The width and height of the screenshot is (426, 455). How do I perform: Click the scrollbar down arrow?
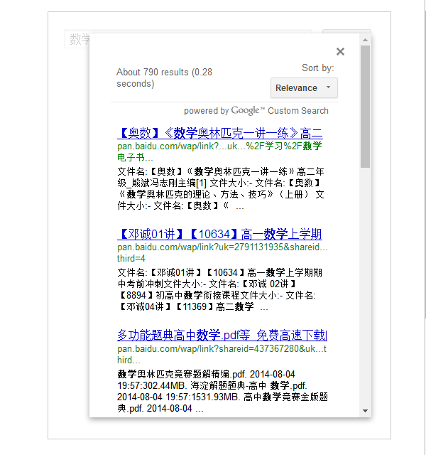(x=365, y=411)
